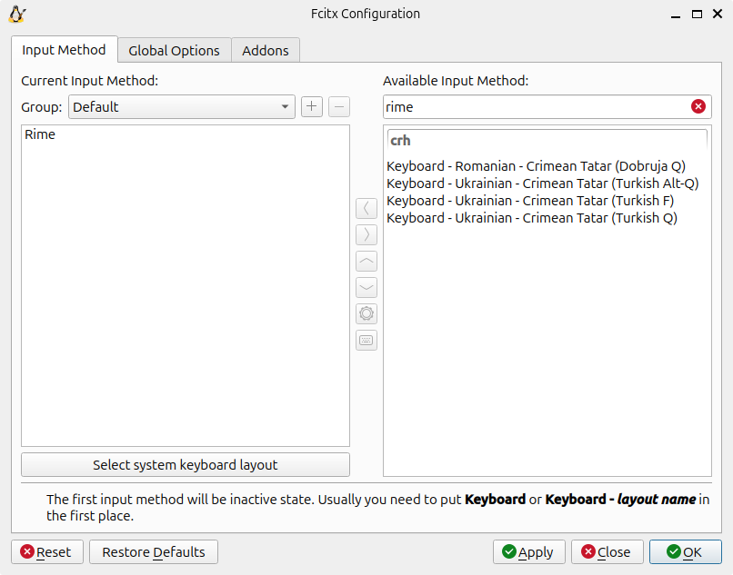Image resolution: width=733 pixels, height=575 pixels.
Task: Open input method settings gear icon
Action: point(366,314)
